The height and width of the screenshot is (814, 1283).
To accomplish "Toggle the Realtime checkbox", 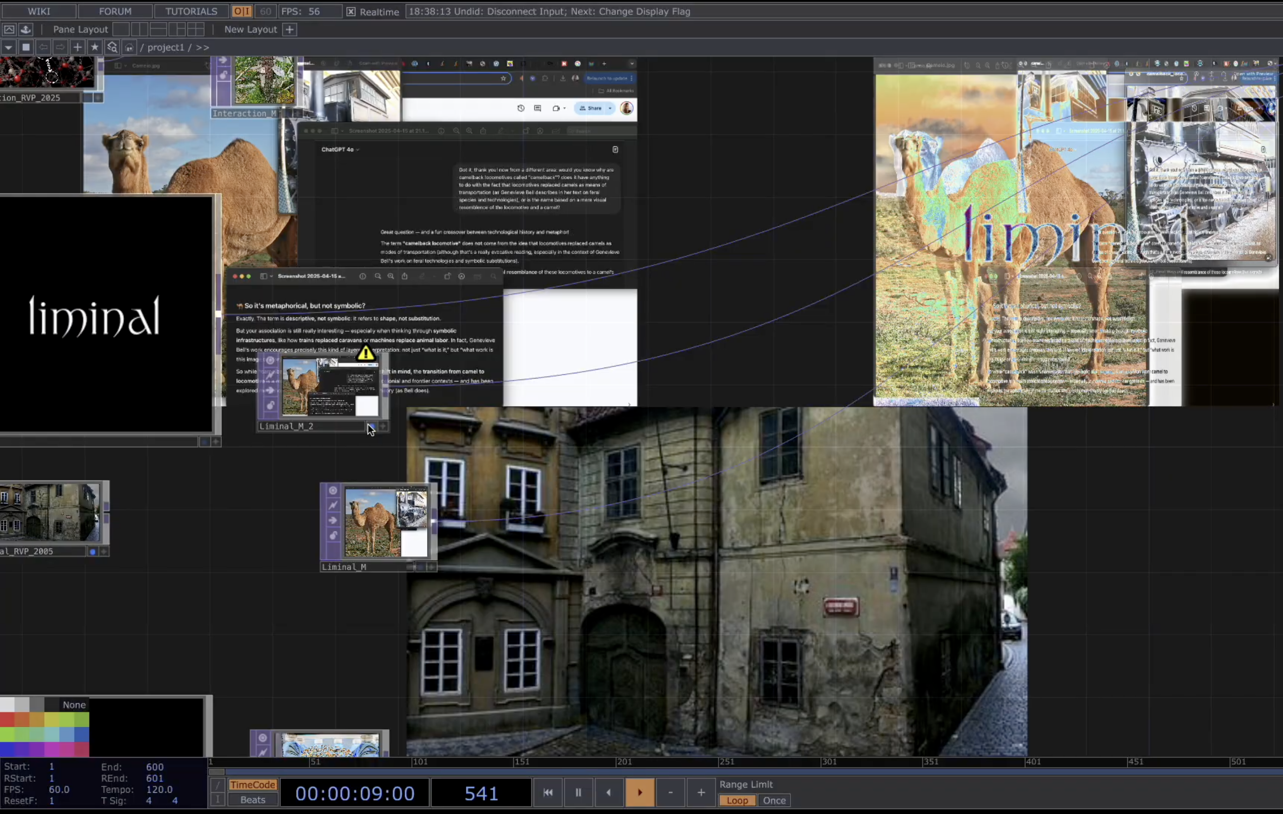I will [351, 12].
